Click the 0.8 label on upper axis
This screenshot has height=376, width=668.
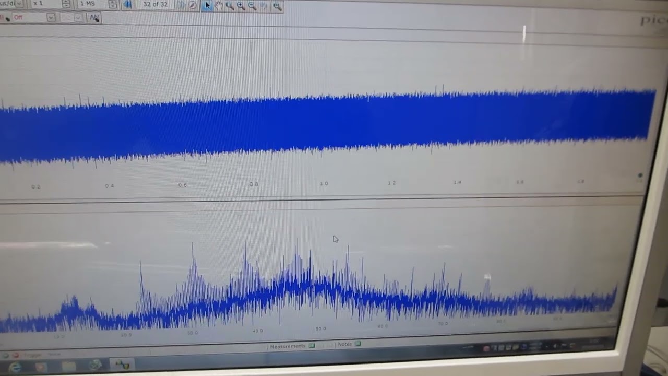(x=254, y=184)
